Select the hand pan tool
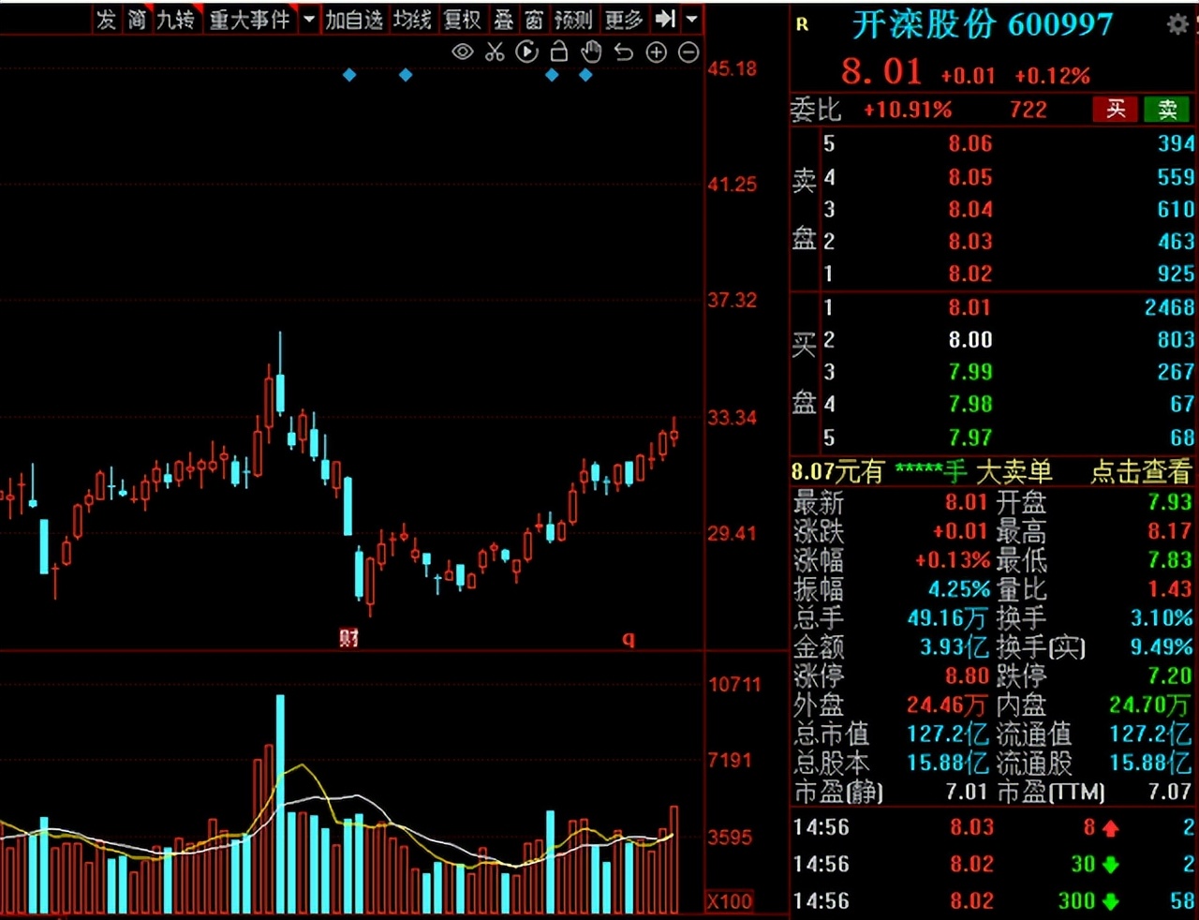Viewport: 1199px width, 920px height. point(591,52)
